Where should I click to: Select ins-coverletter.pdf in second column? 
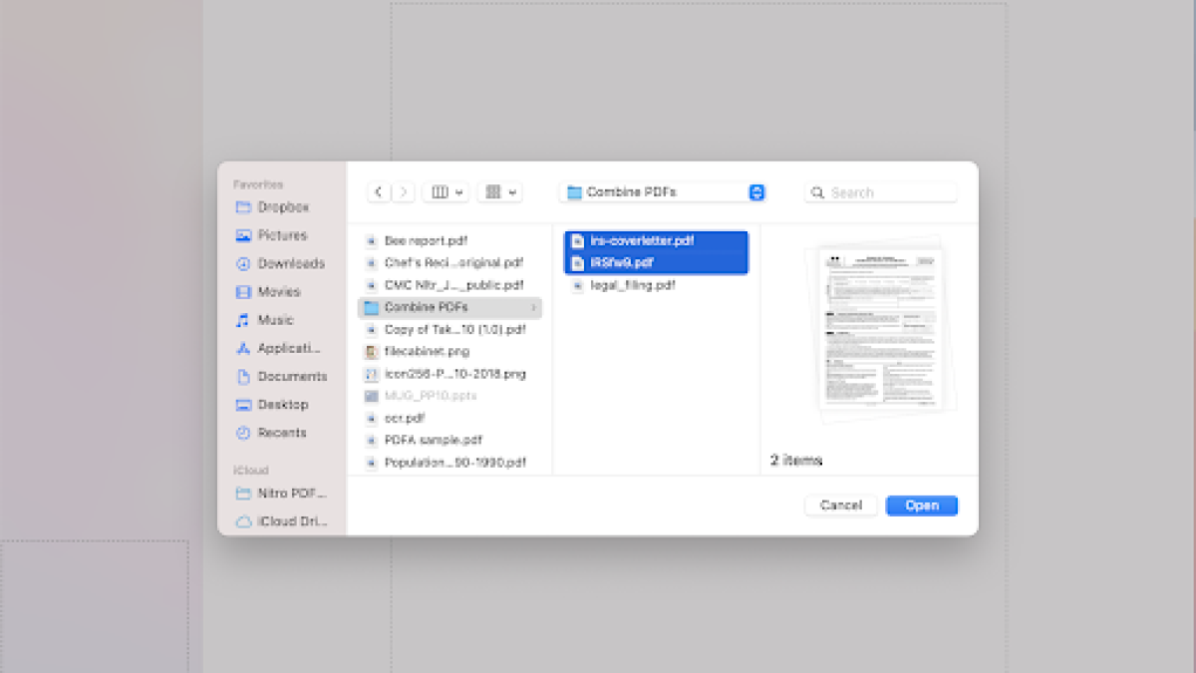pyautogui.click(x=656, y=241)
